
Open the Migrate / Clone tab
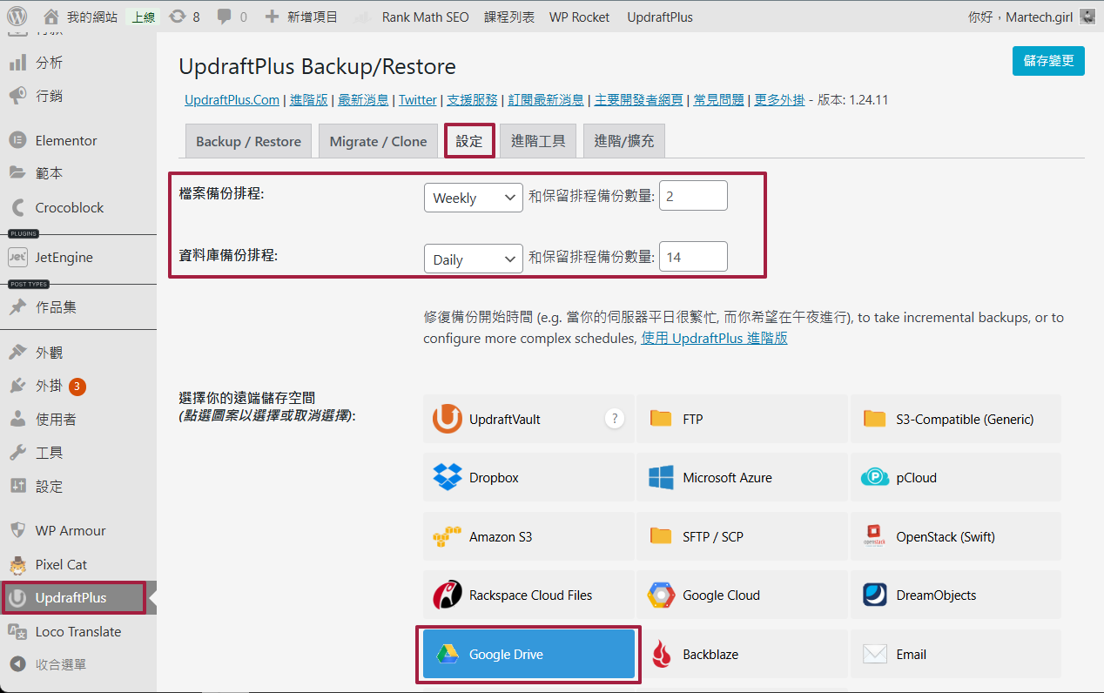378,141
